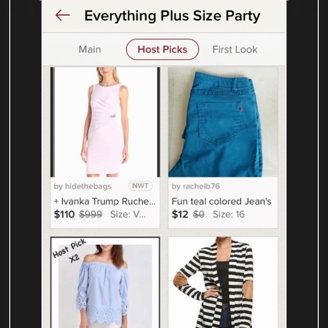This screenshot has width=328, height=328.
Task: Tap the NWT badge
Action: coord(140,185)
